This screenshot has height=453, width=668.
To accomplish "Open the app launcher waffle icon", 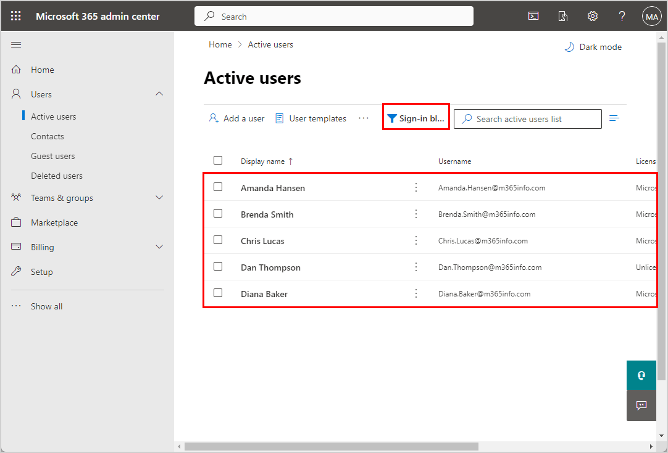I will 16,16.
